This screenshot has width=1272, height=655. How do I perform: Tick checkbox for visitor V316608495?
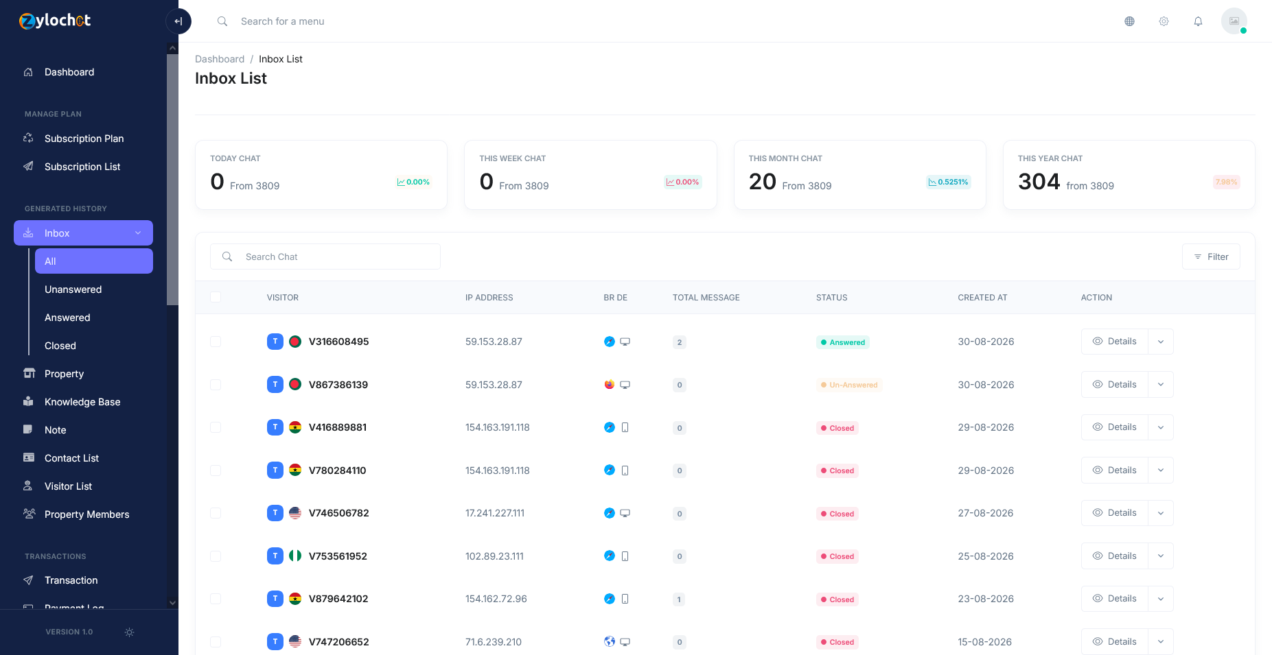coord(216,342)
